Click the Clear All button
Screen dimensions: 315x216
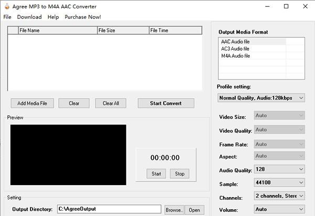coord(111,103)
